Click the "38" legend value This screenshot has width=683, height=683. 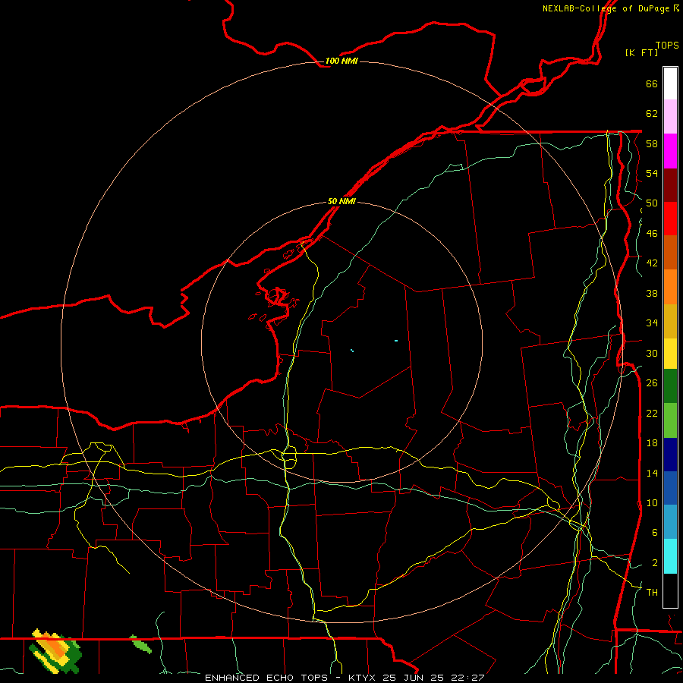(652, 293)
